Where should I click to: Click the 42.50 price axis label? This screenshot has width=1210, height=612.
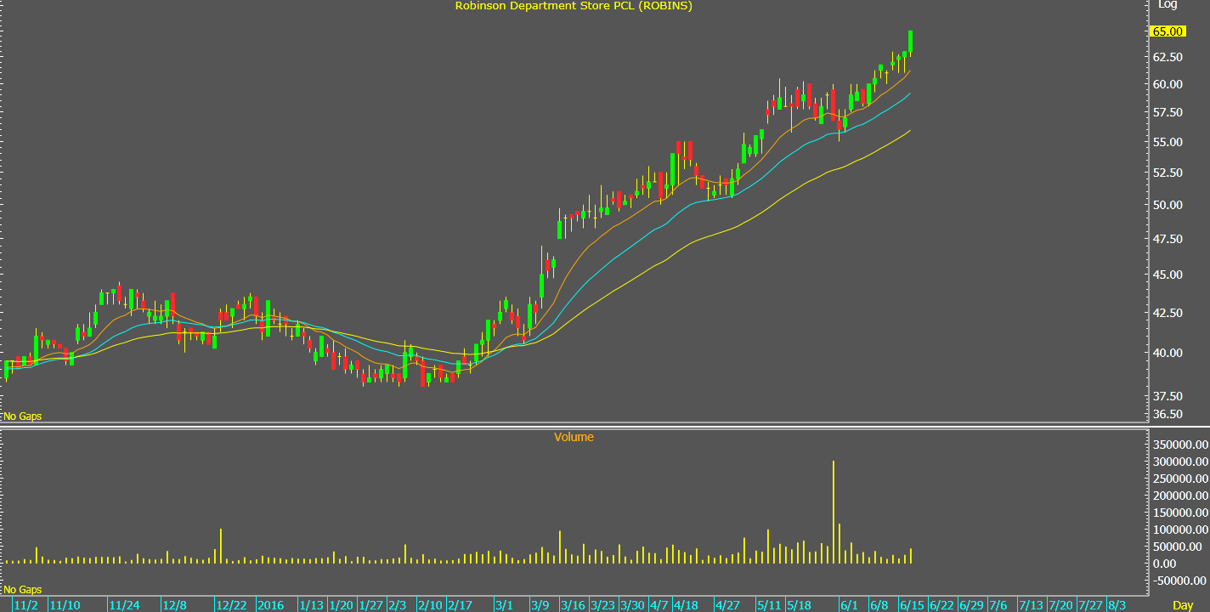pos(1168,313)
